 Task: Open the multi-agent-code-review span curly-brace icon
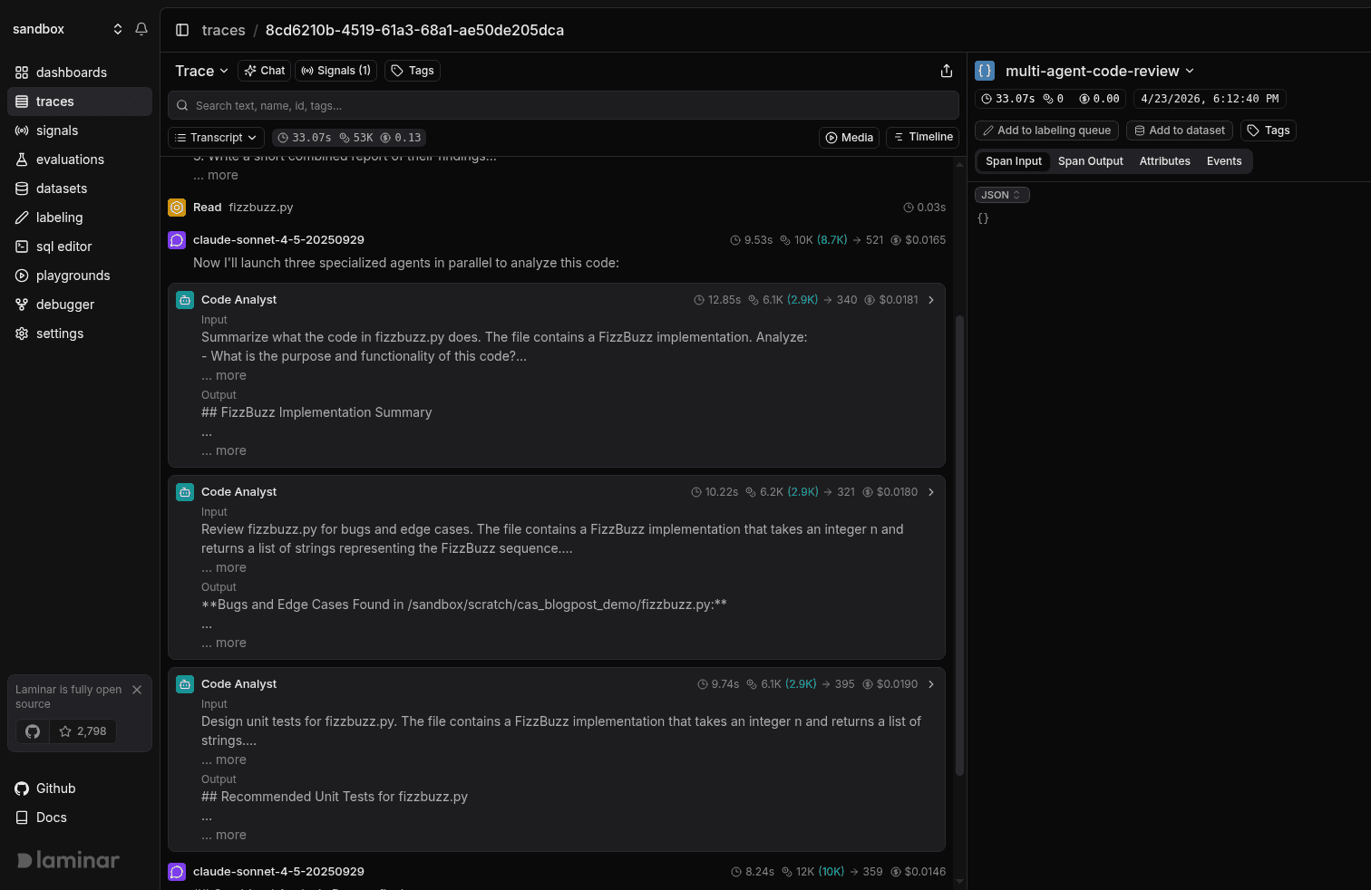pos(985,70)
